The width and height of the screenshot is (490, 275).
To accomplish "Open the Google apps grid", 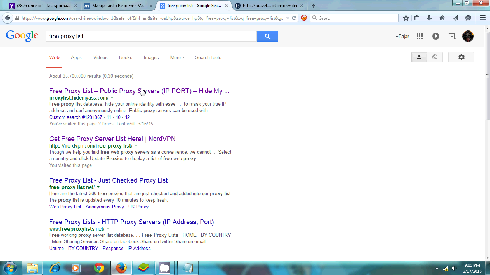I will click(420, 36).
